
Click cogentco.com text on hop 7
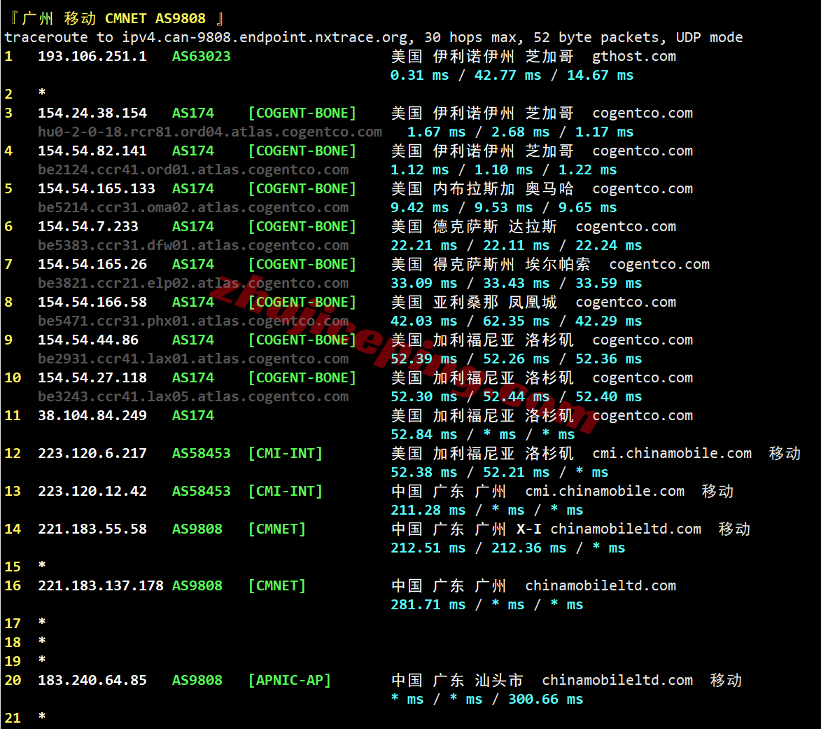click(x=659, y=263)
